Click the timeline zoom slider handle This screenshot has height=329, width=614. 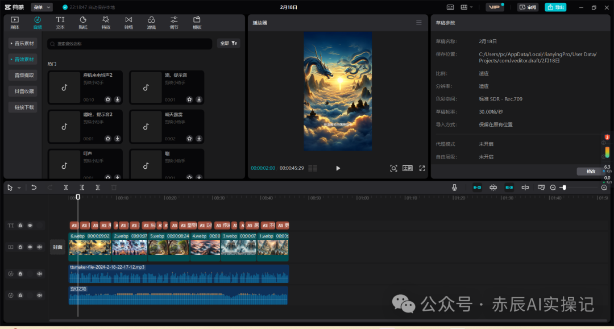click(x=564, y=188)
